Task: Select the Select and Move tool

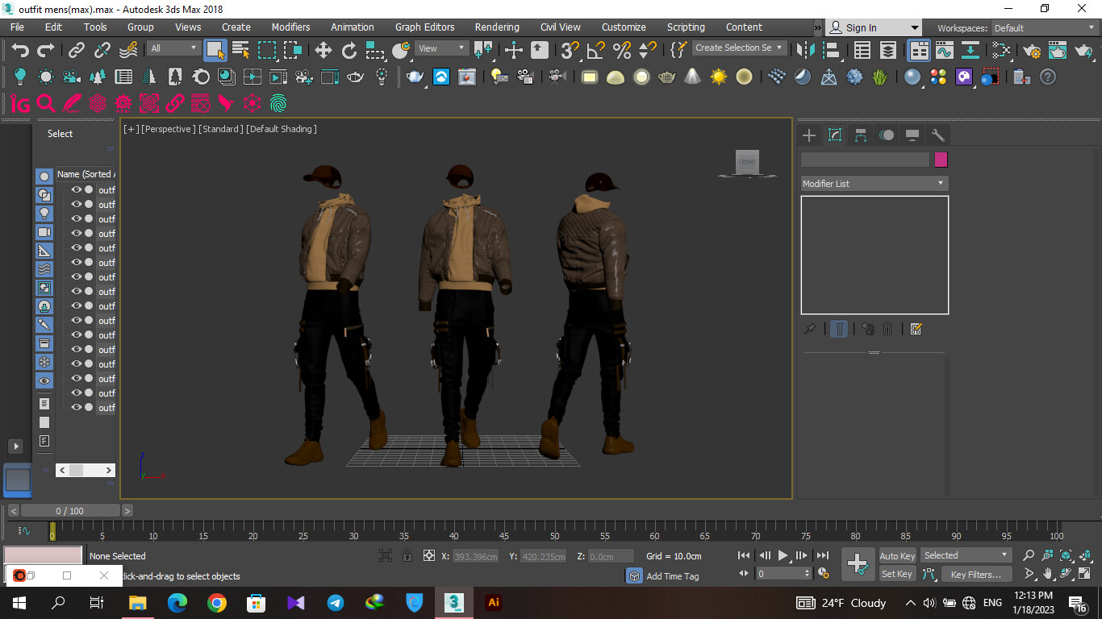Action: pos(324,50)
